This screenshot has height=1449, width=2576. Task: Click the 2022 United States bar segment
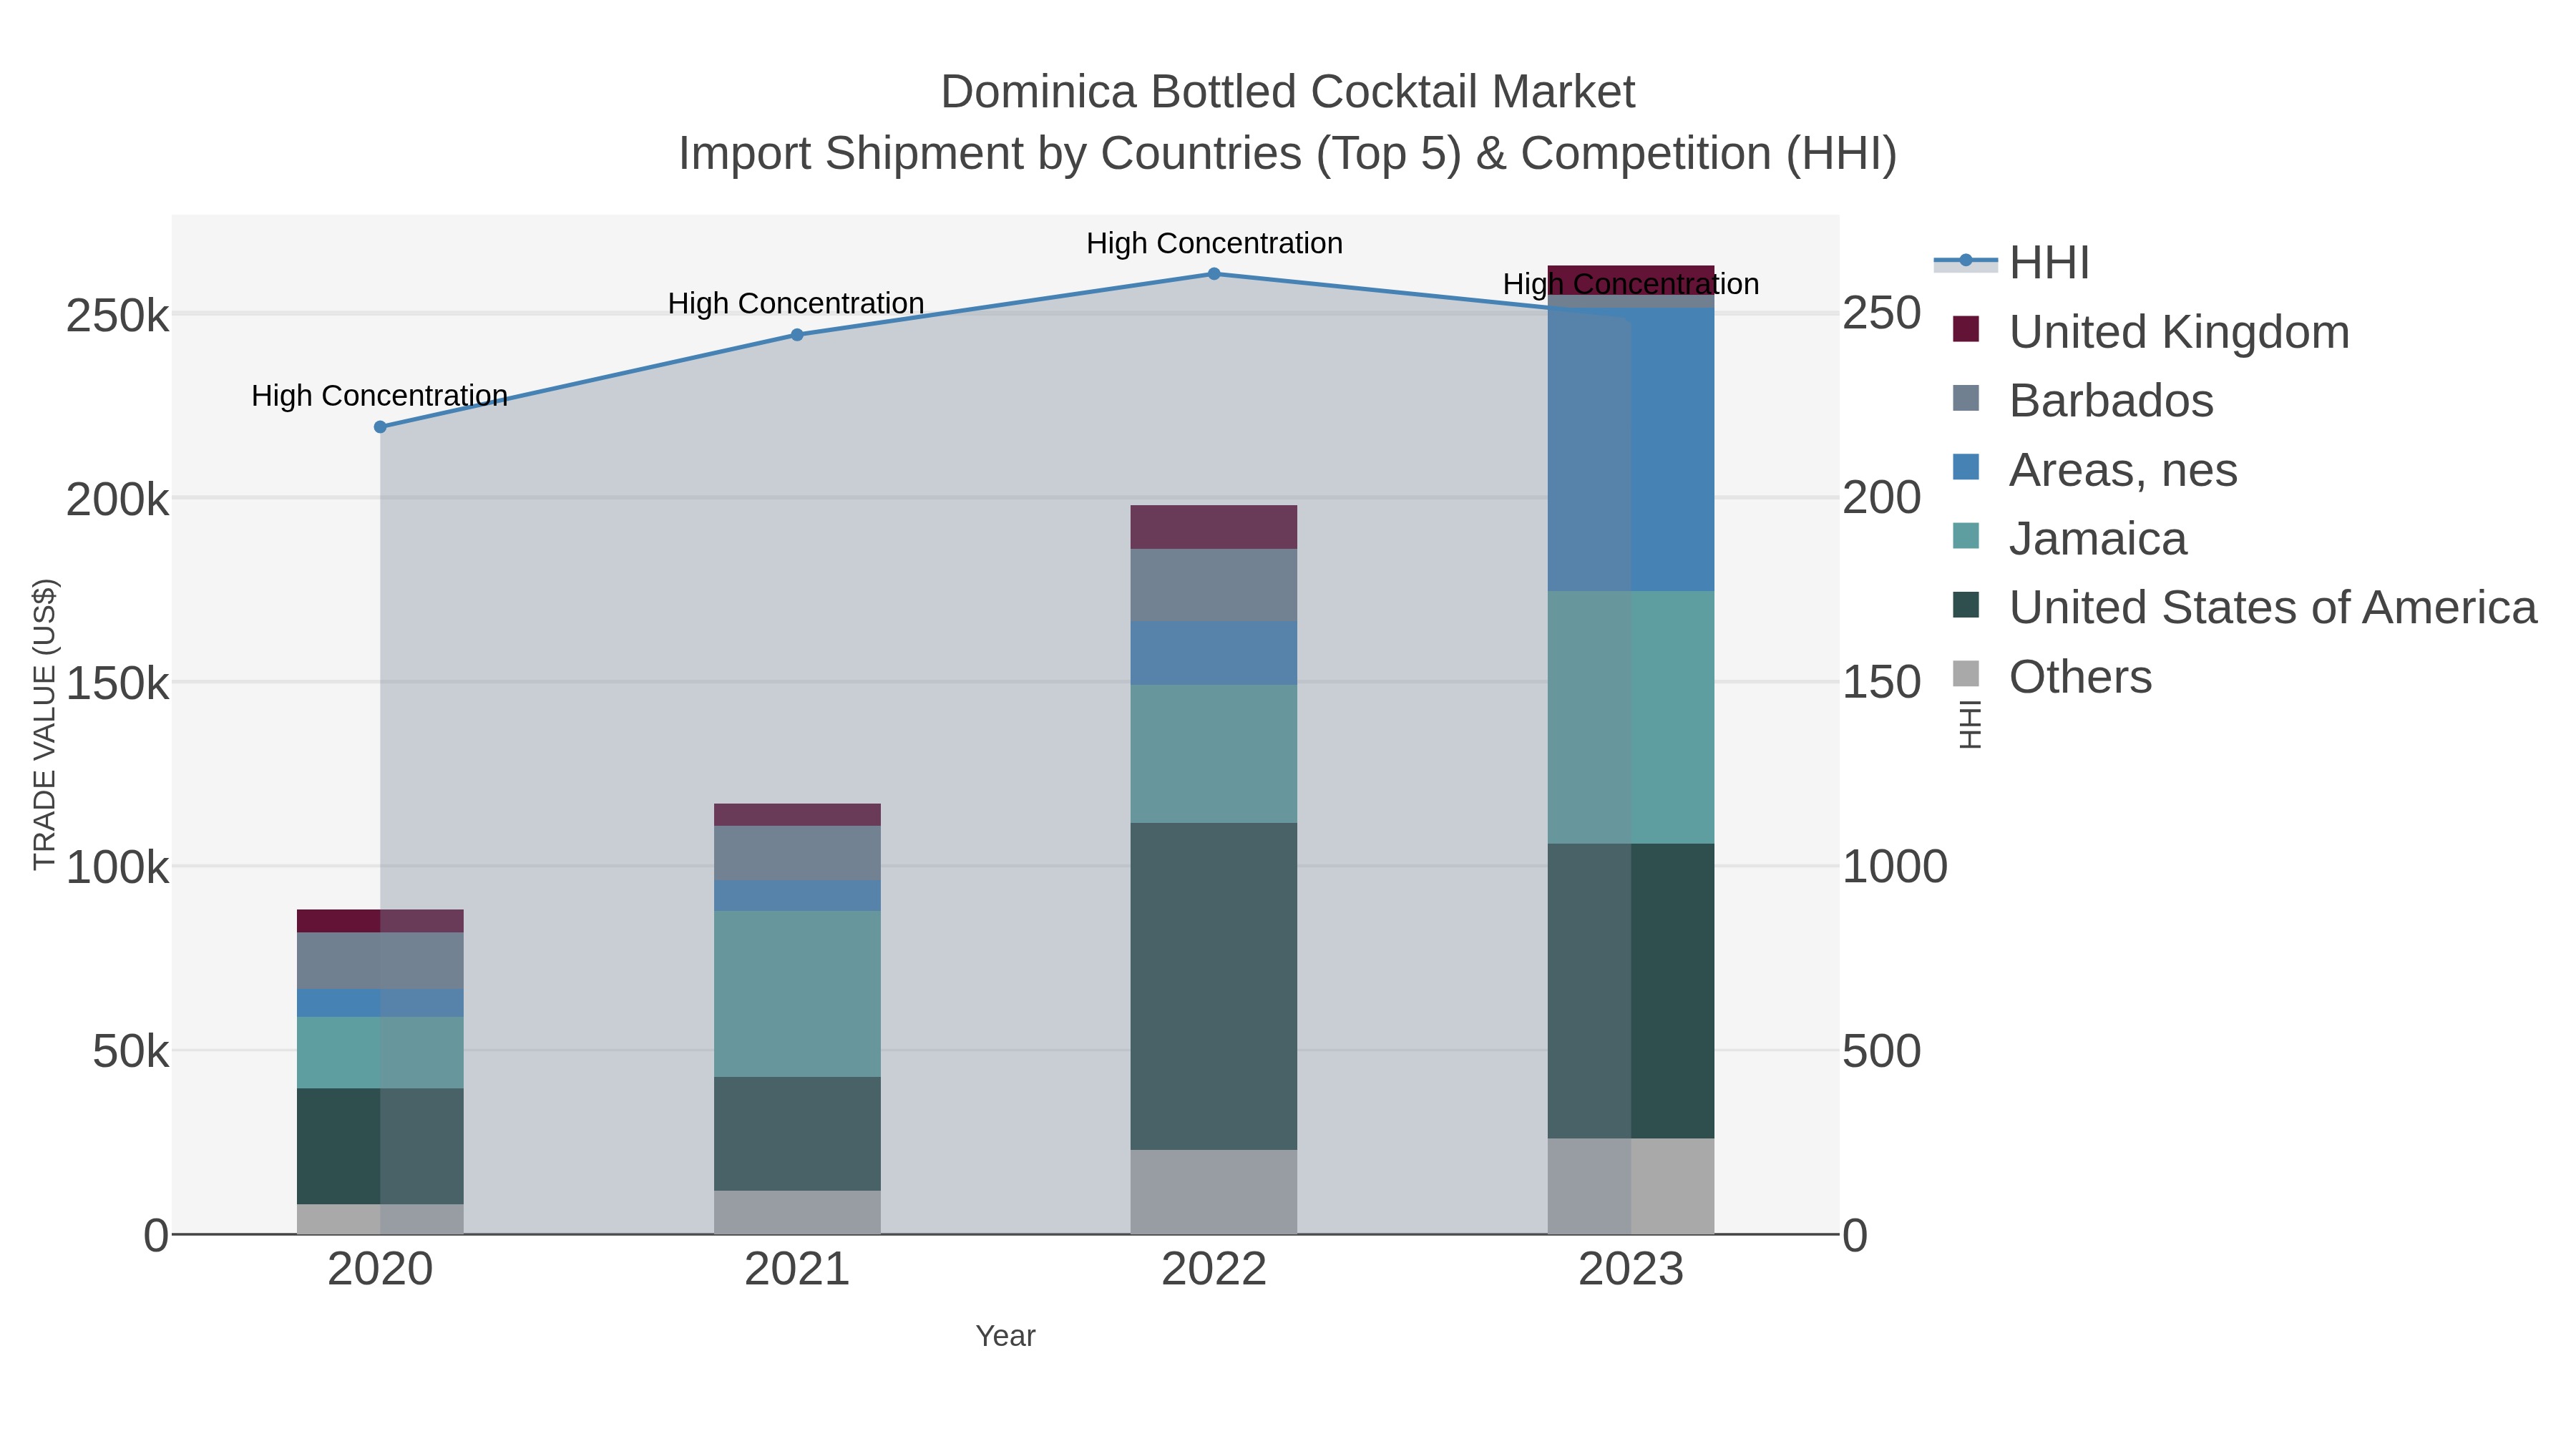1214,986
